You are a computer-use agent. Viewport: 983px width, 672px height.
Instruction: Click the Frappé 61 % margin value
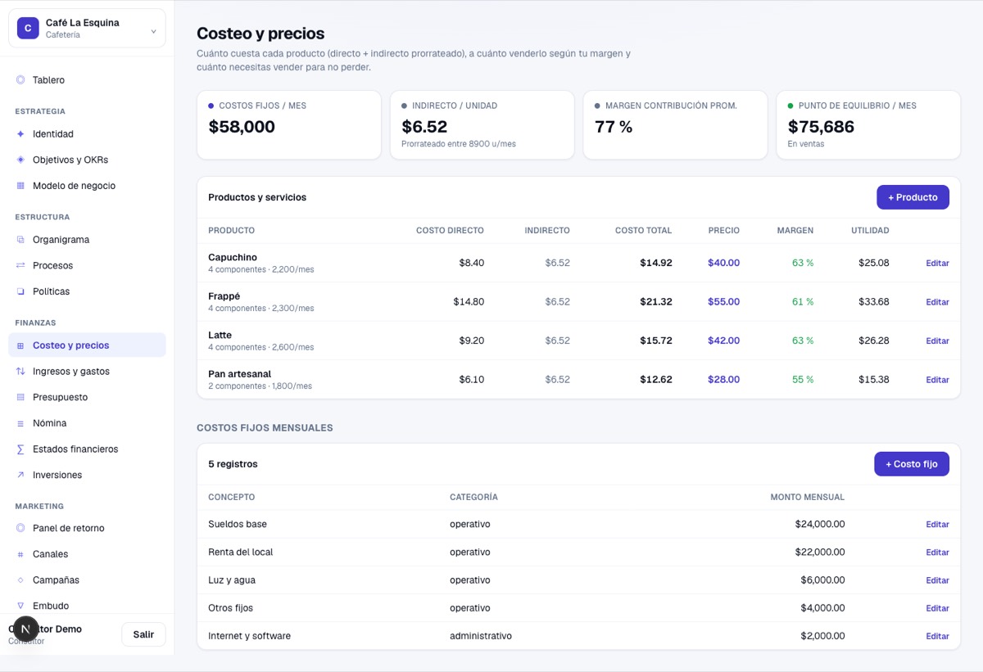pos(803,302)
